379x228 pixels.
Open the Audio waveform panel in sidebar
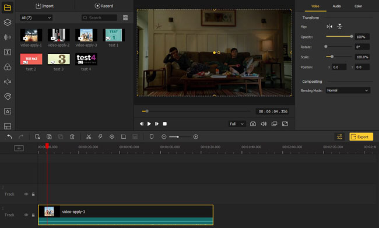pyautogui.click(x=8, y=37)
